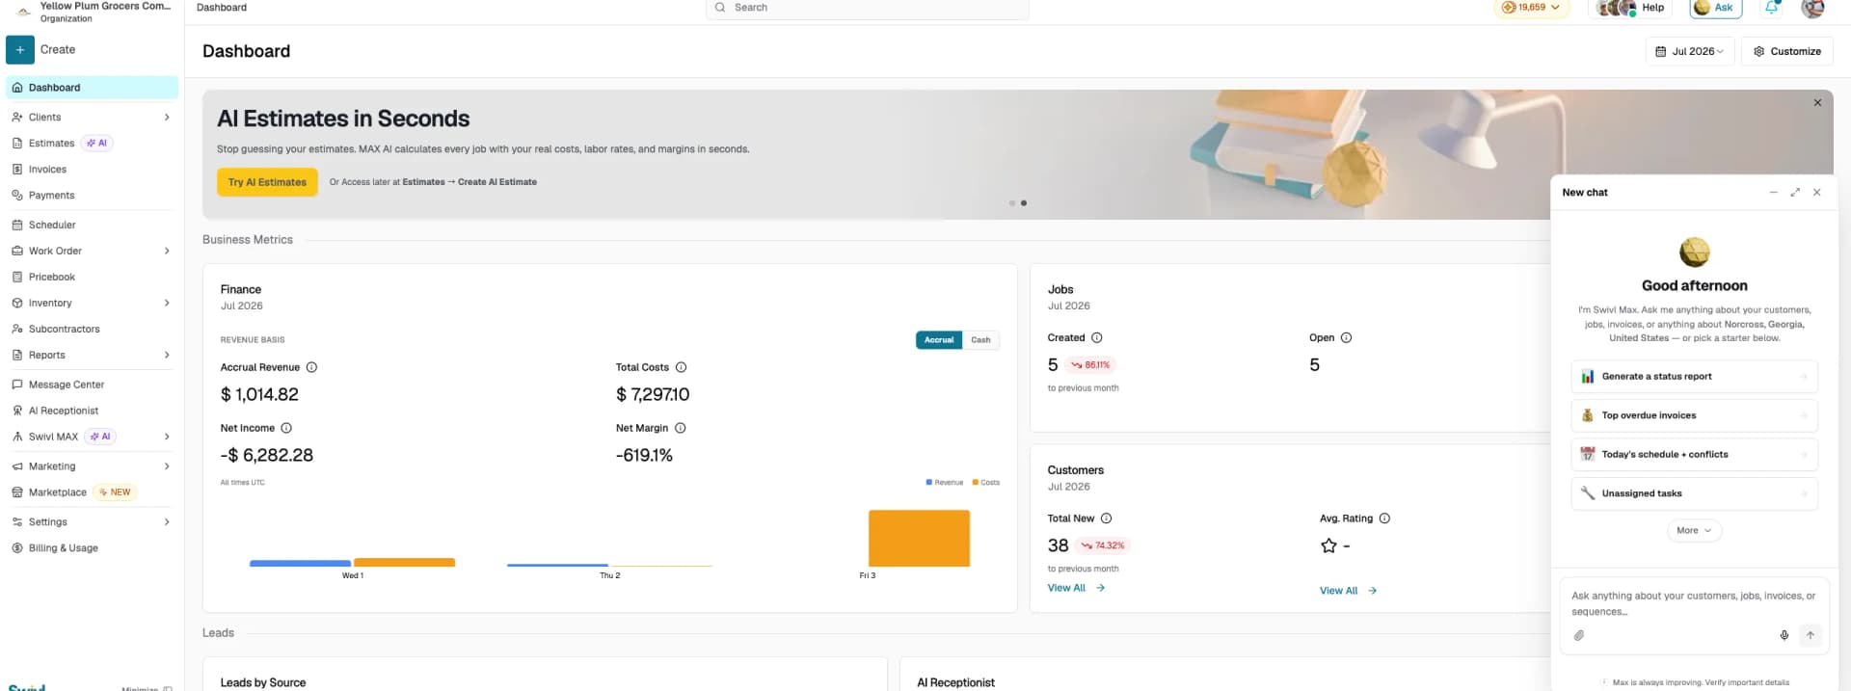
Task: Open the Jul 2026 date dropdown
Action: [x=1690, y=51]
